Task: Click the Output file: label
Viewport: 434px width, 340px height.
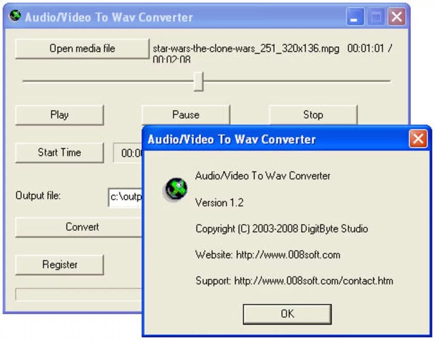Action: 38,196
